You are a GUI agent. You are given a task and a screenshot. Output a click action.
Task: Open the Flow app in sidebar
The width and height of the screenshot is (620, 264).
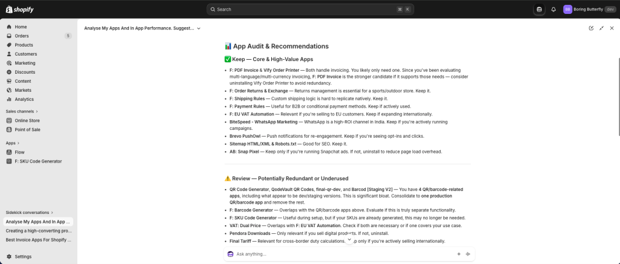pyautogui.click(x=19, y=152)
